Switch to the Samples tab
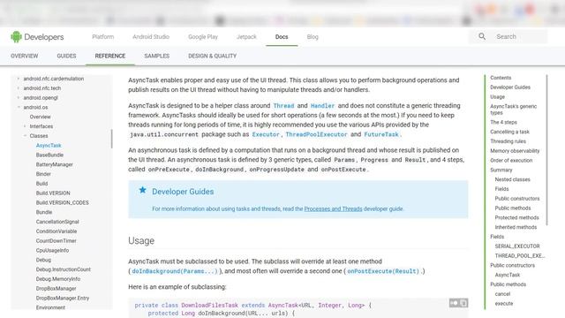This screenshot has width=565, height=318. [157, 56]
